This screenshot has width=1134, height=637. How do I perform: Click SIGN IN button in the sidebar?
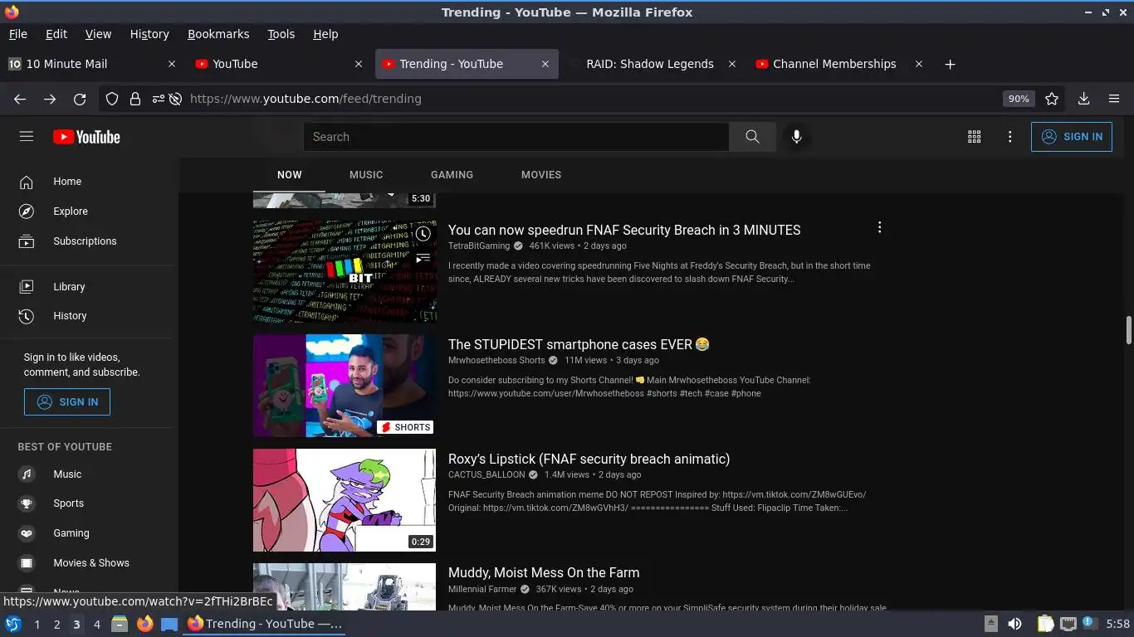tap(67, 402)
